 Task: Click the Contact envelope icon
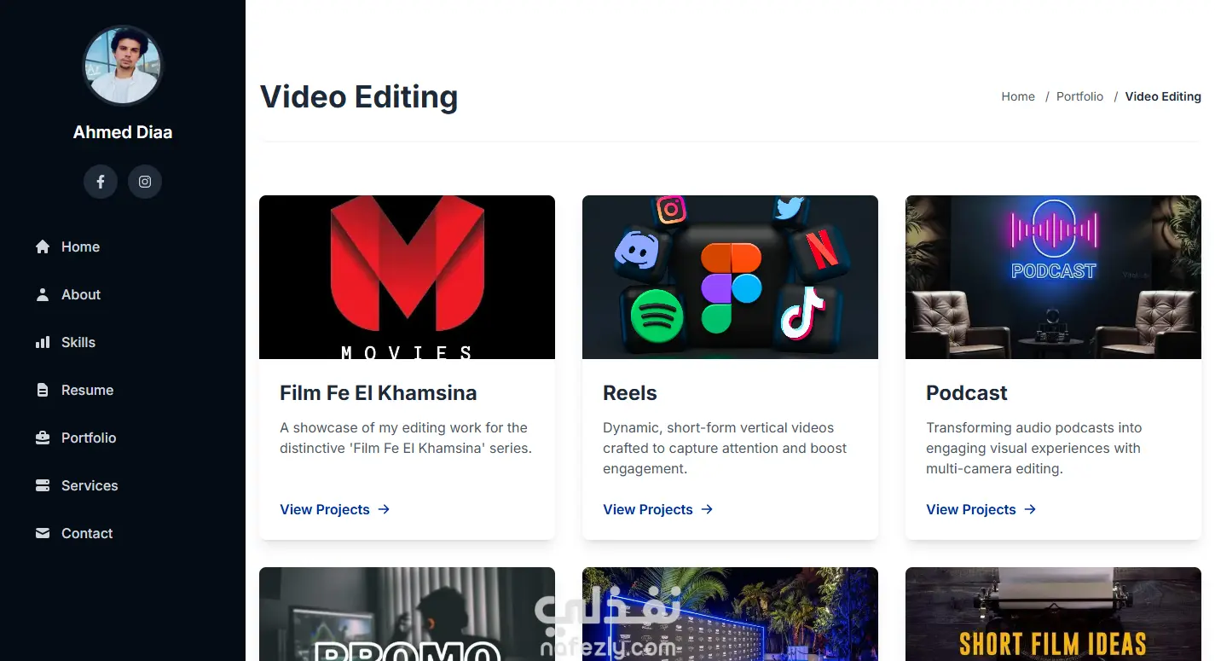[x=43, y=533]
